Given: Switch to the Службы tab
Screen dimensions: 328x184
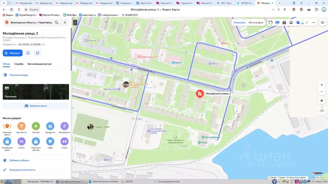Looking at the screenshot, I should tap(19, 64).
